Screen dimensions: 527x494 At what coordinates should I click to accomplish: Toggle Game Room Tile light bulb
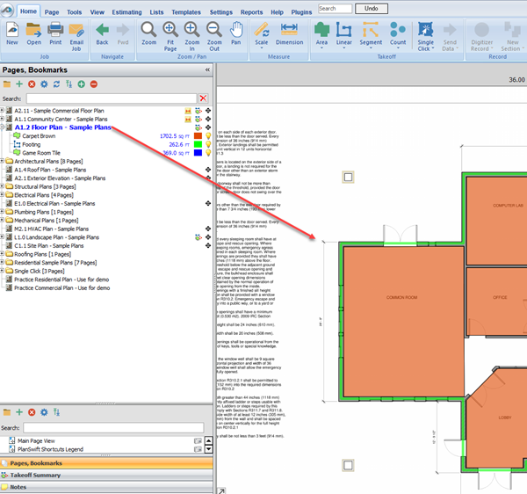pos(206,153)
